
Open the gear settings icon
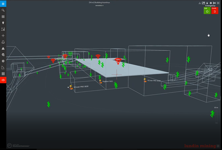coord(3,61)
